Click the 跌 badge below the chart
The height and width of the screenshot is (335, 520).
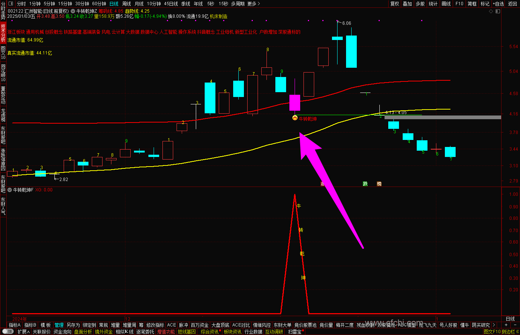365,184
